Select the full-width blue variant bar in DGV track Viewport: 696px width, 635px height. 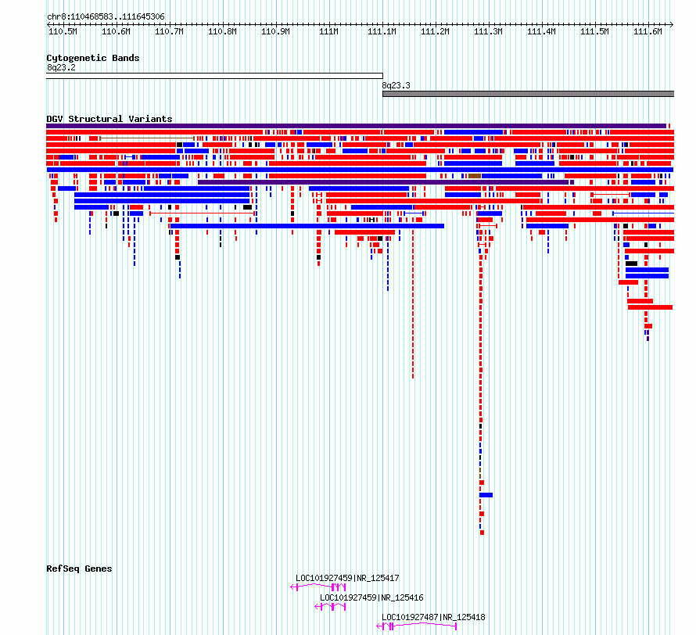tap(360, 170)
